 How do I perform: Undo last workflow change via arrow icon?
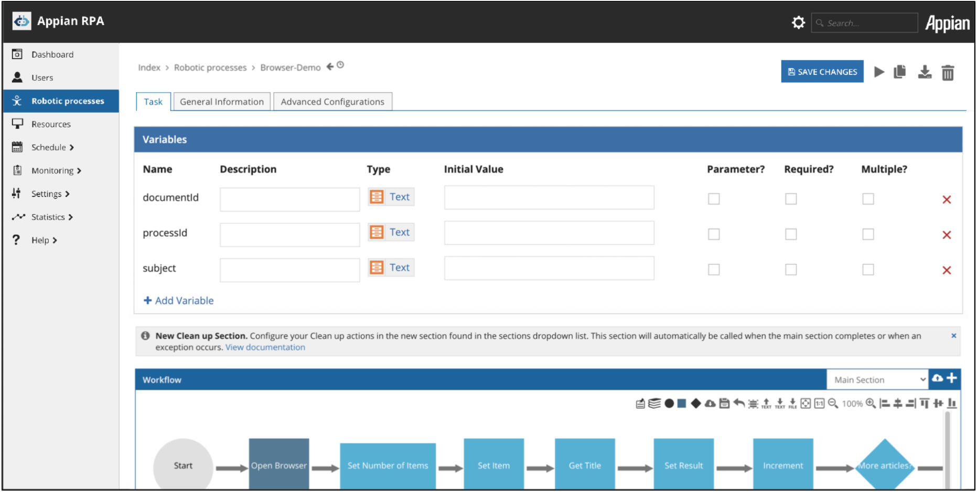coord(739,403)
